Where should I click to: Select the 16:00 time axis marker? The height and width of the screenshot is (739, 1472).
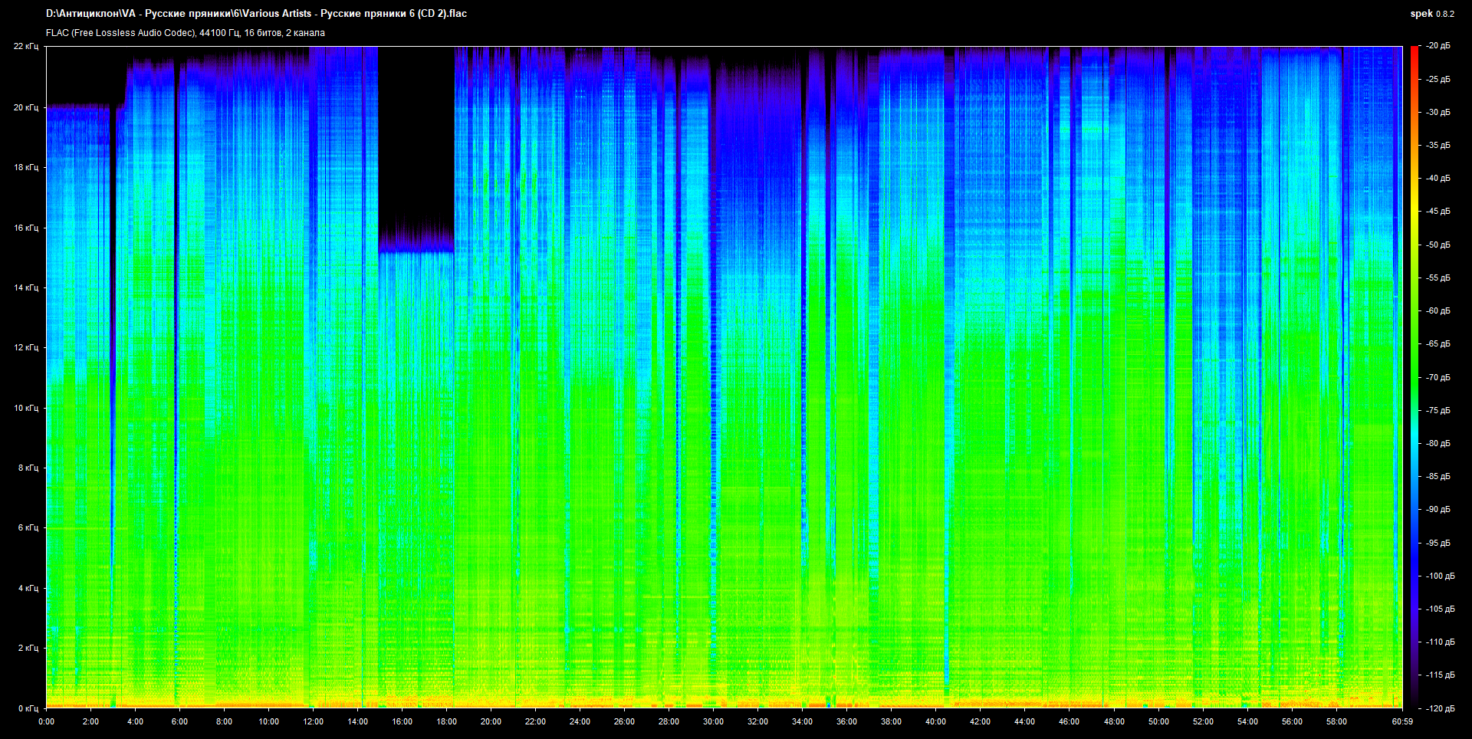[402, 722]
